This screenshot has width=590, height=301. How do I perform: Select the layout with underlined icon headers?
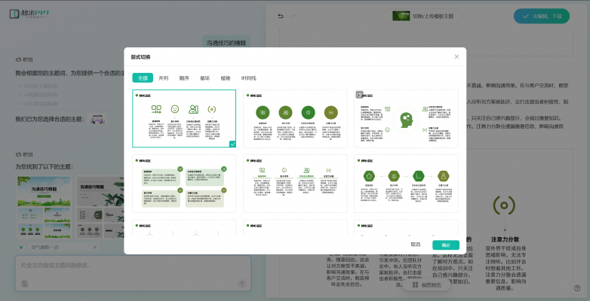(x=295, y=184)
